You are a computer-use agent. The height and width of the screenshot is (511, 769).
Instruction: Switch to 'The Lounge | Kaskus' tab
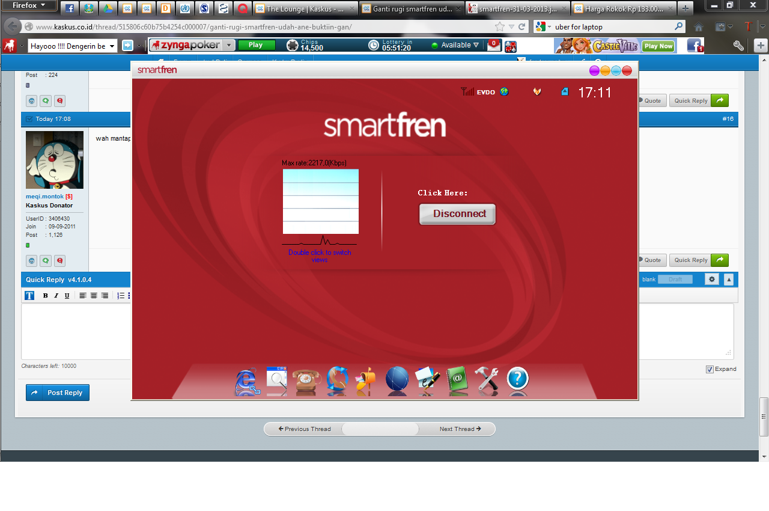(305, 8)
